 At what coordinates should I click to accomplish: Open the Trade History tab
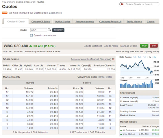tap(134, 21)
